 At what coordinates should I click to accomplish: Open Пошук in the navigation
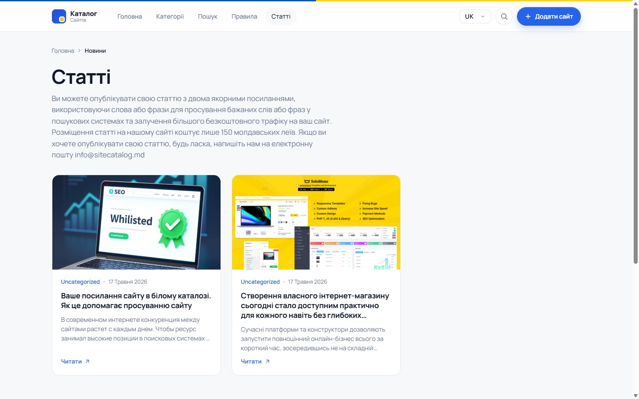tap(208, 16)
